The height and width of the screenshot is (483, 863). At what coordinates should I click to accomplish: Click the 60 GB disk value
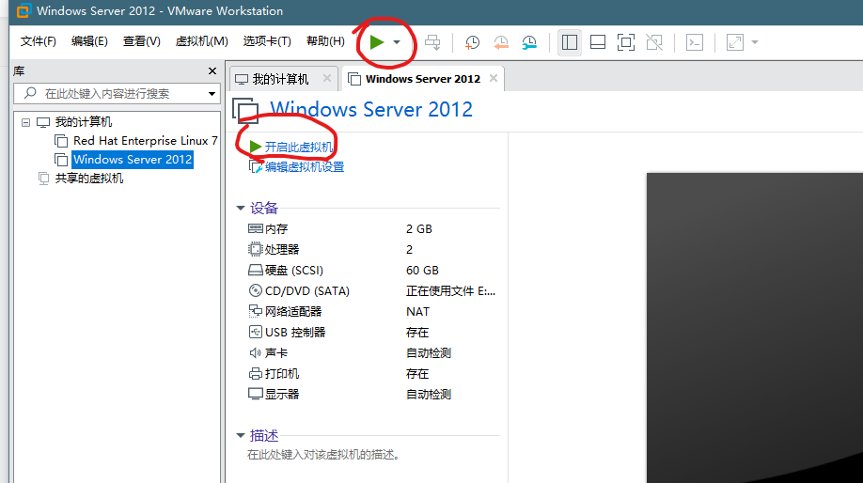pyautogui.click(x=423, y=270)
